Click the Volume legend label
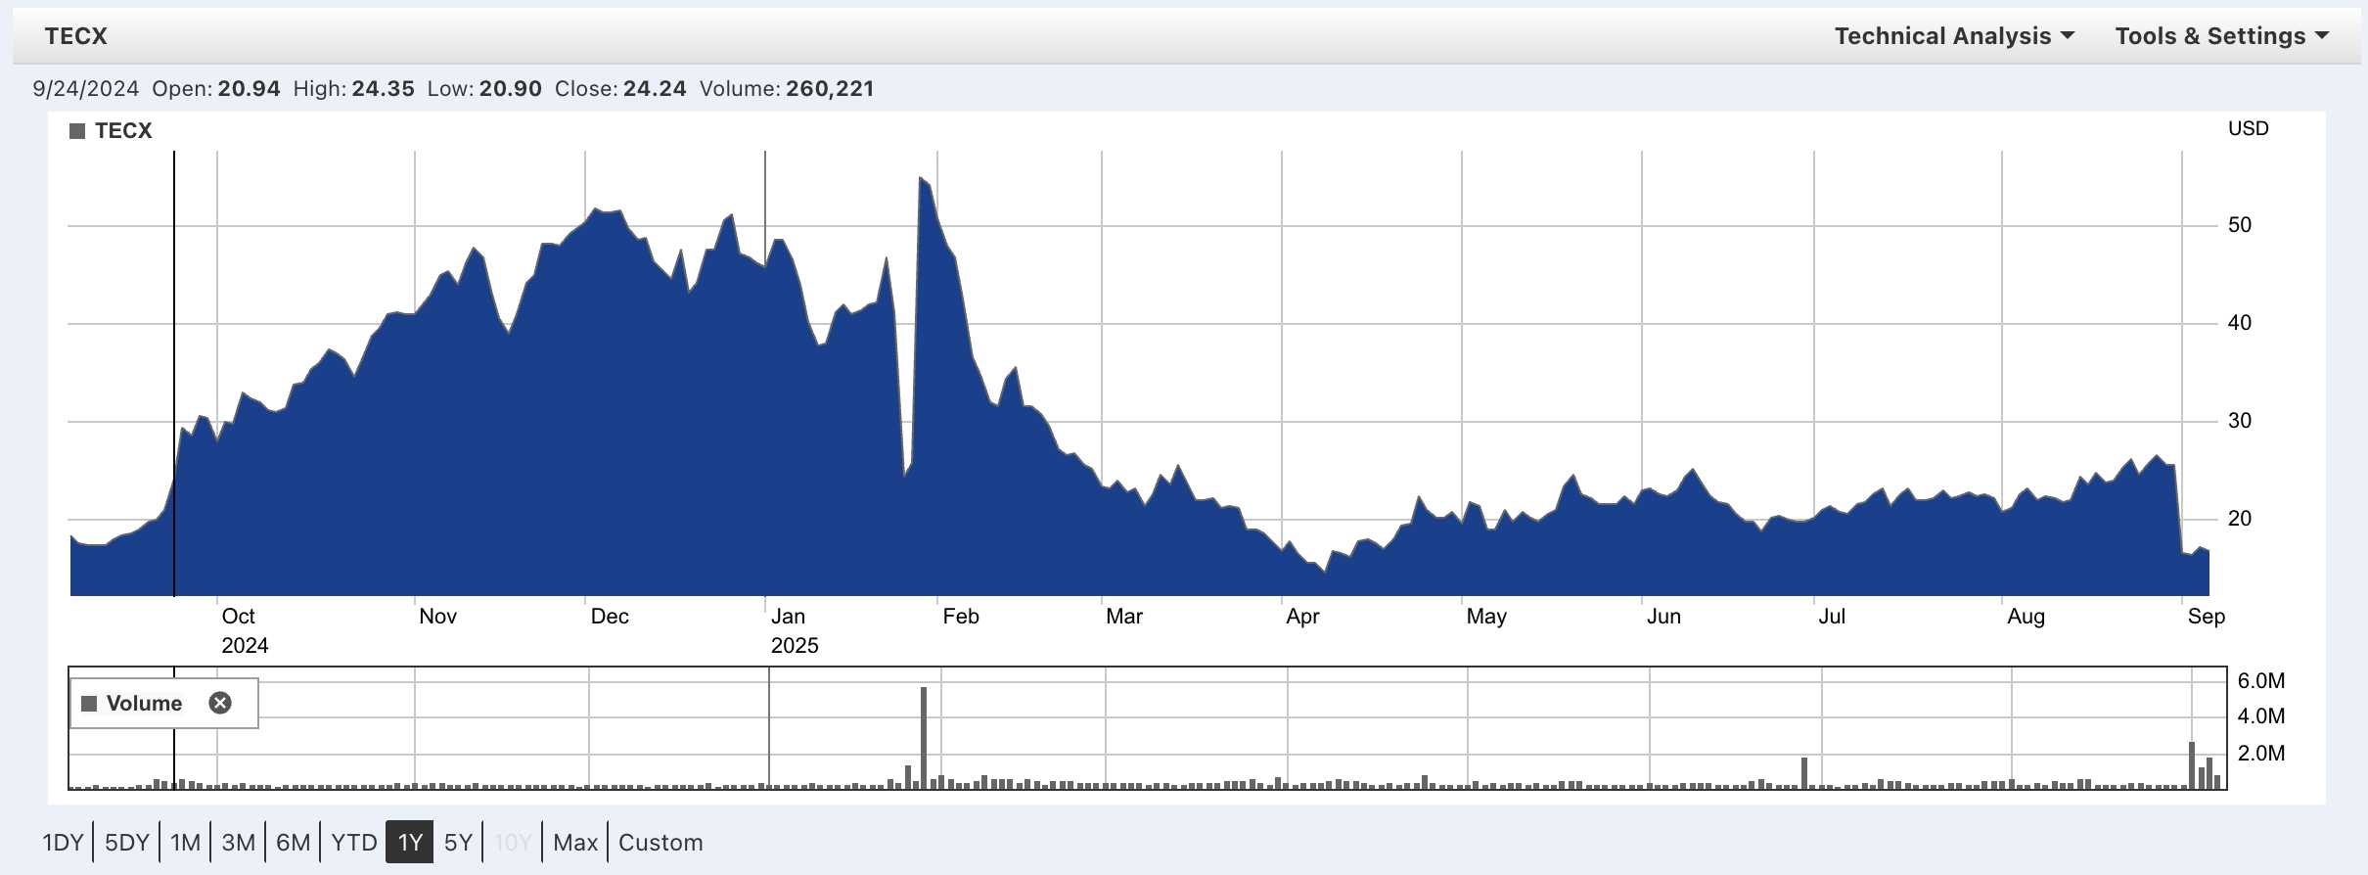Screen dimensions: 2368x875 point(144,704)
